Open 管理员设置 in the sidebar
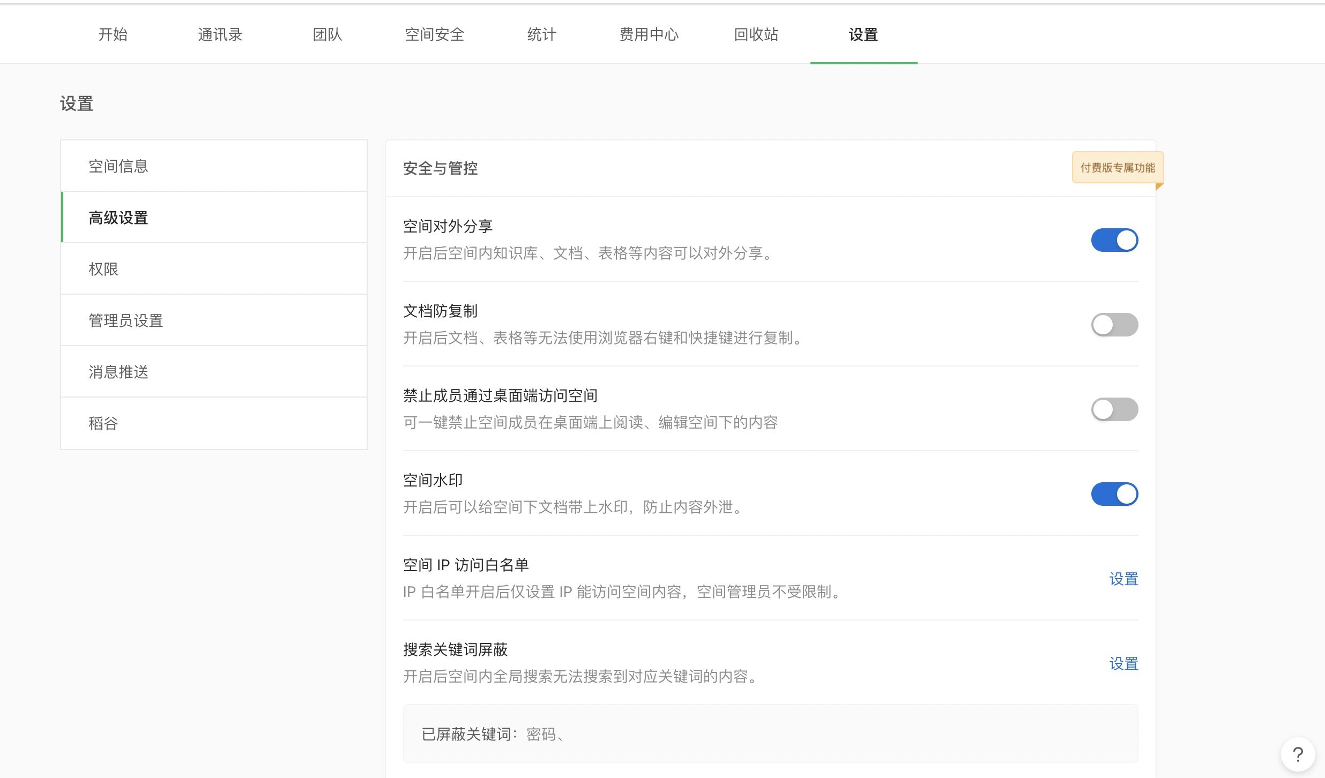The height and width of the screenshot is (778, 1325). pyautogui.click(x=214, y=320)
